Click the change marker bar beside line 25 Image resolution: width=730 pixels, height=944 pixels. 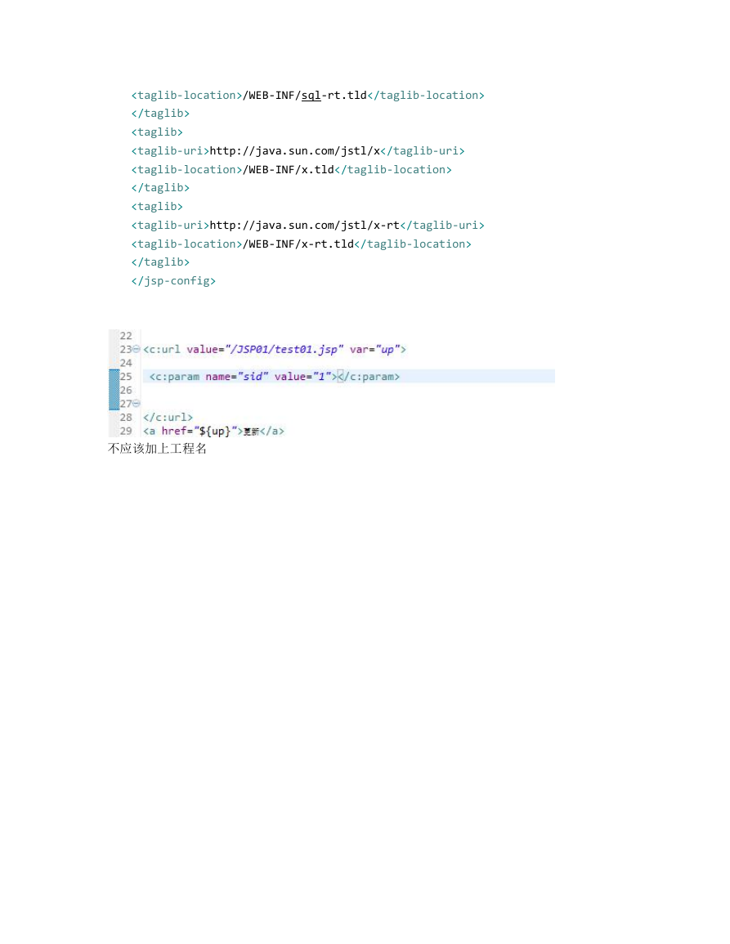(114, 390)
